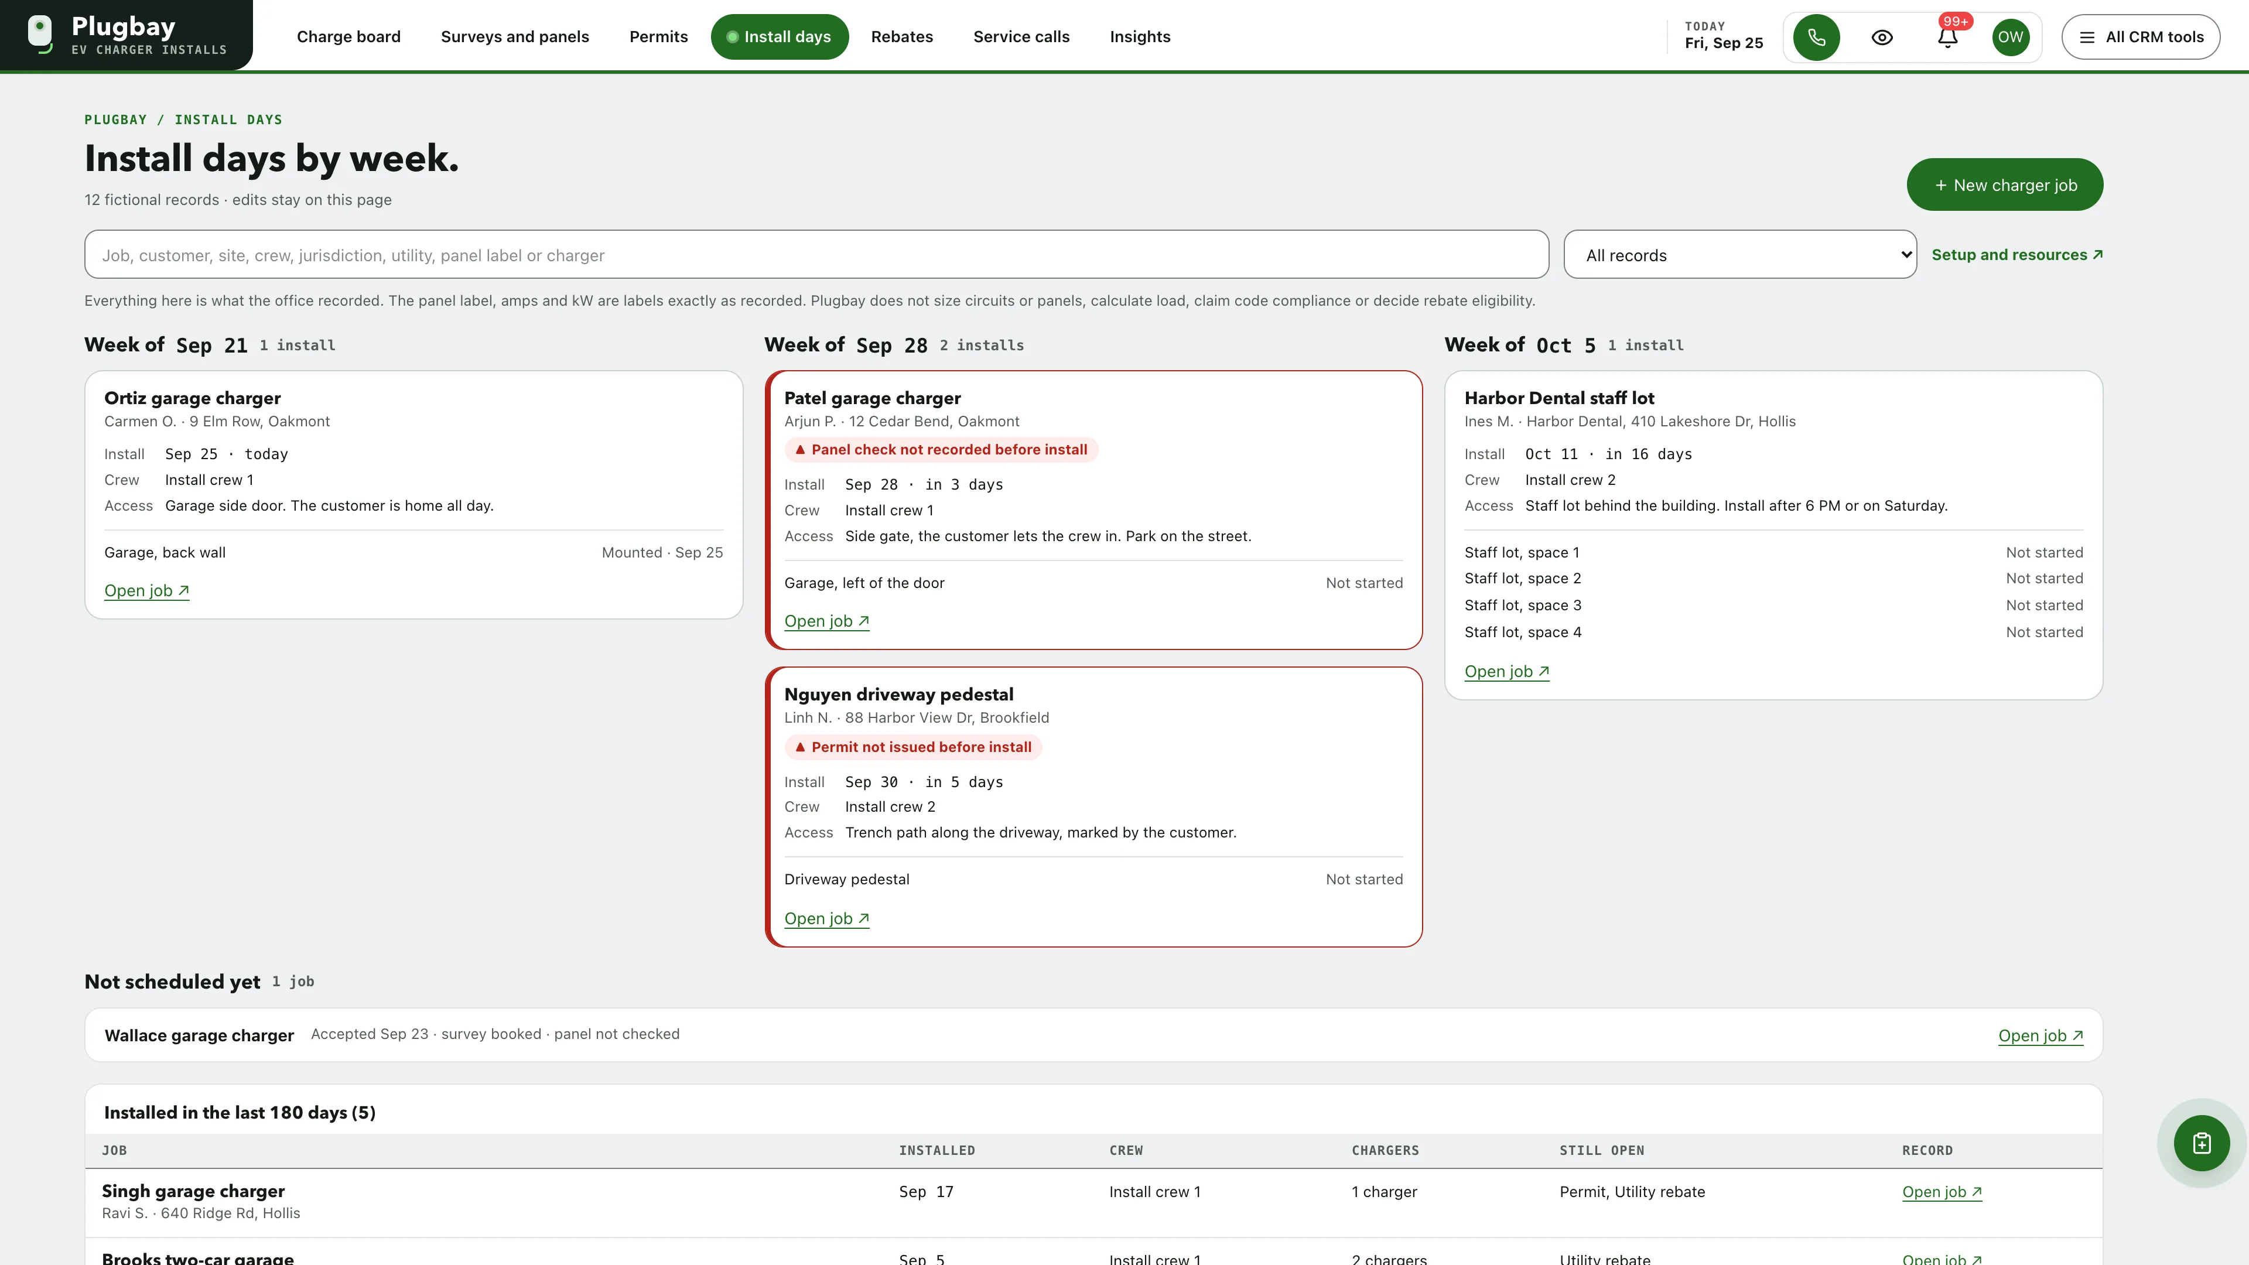Select the Install days tab
Viewport: 2249px width, 1265px height.
pos(780,37)
